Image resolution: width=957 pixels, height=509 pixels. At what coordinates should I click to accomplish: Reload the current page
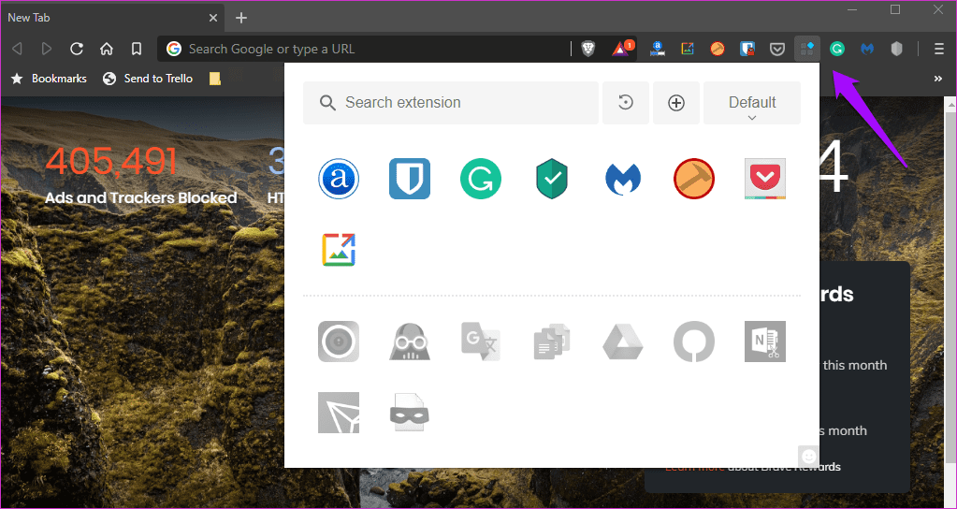[x=77, y=49]
